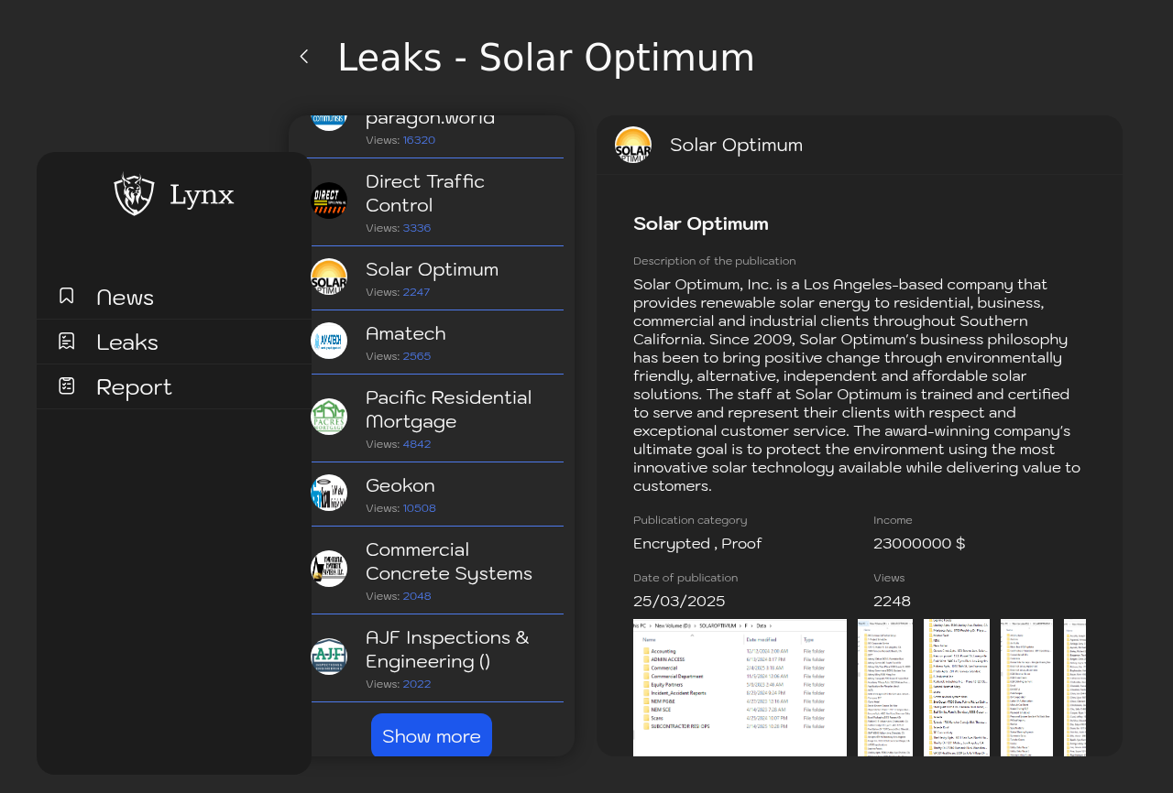This screenshot has width=1173, height=793.
Task: Click the News bookmark icon
Action: pyautogui.click(x=66, y=296)
